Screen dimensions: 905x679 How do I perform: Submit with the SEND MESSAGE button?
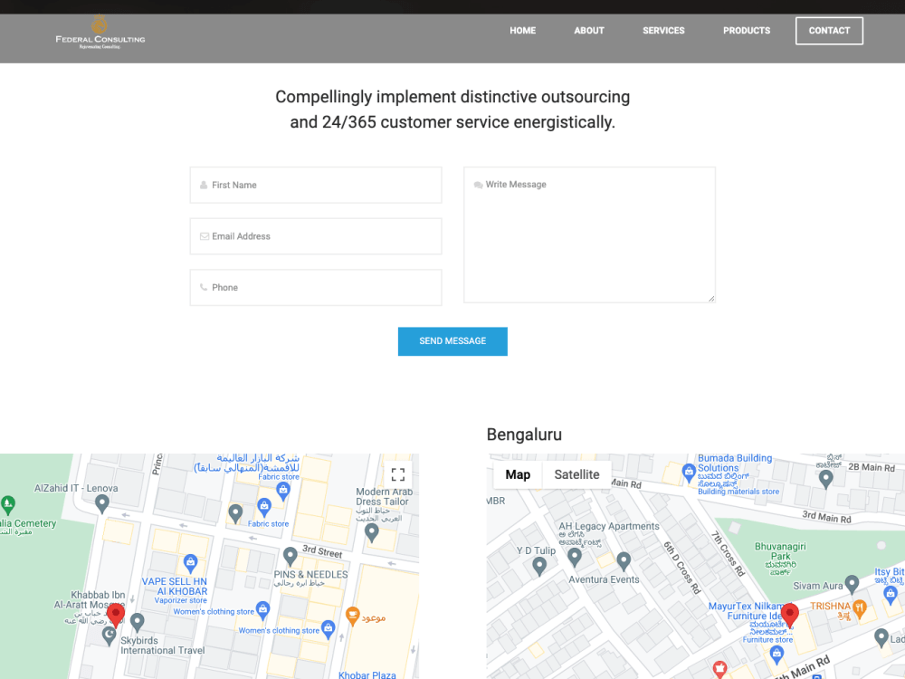click(452, 341)
